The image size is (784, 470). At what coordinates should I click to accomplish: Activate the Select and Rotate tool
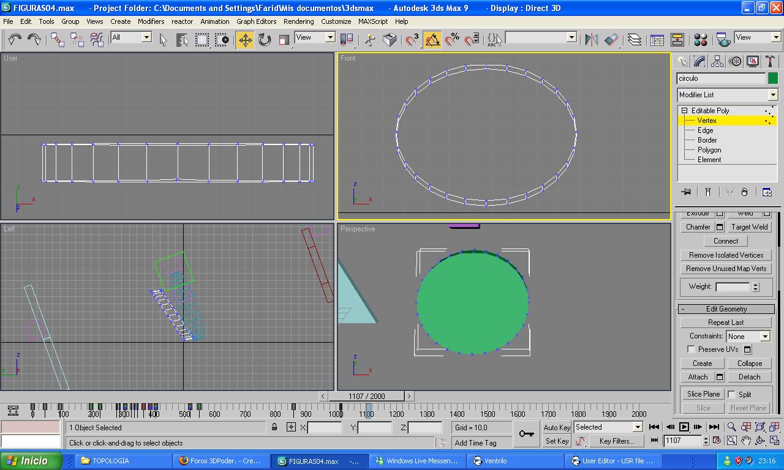(265, 40)
